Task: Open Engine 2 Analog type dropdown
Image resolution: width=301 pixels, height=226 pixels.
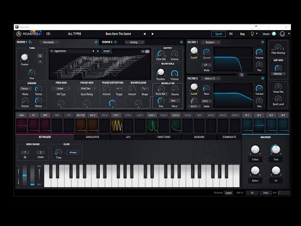Action: [x=135, y=42]
